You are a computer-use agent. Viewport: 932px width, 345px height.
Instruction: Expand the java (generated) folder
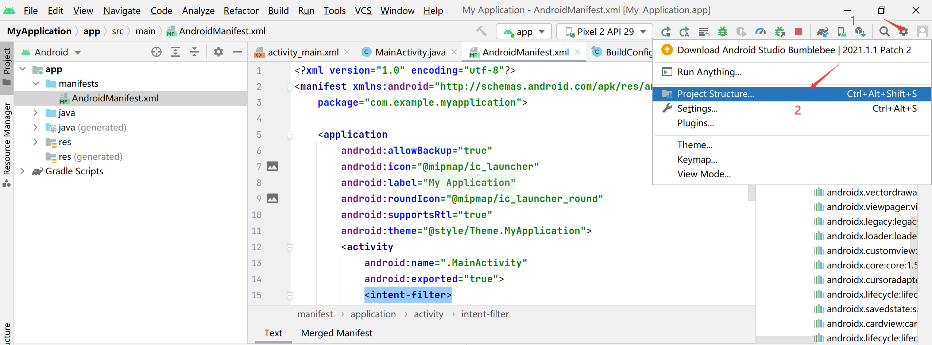coord(36,127)
